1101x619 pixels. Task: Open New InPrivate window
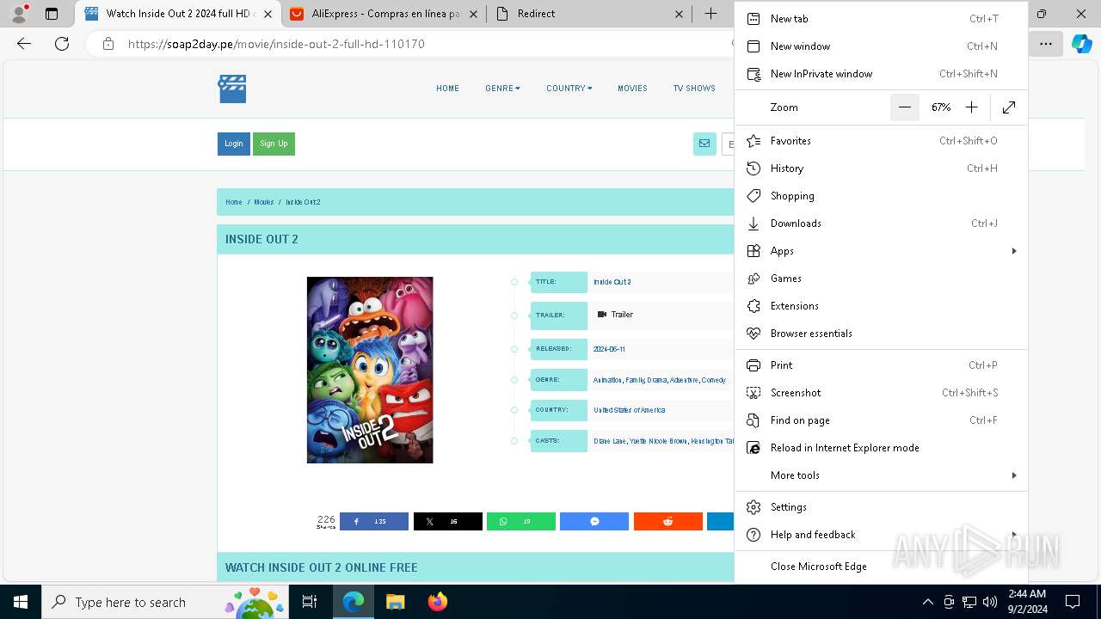tap(881, 74)
